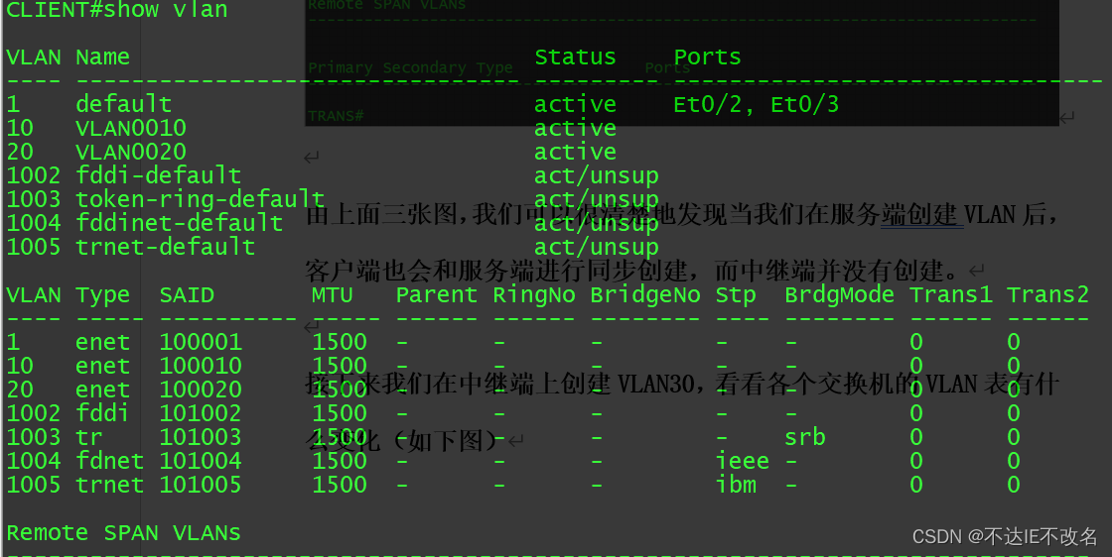Click VLAN0010 name entry
1112x557 pixels.
point(131,128)
